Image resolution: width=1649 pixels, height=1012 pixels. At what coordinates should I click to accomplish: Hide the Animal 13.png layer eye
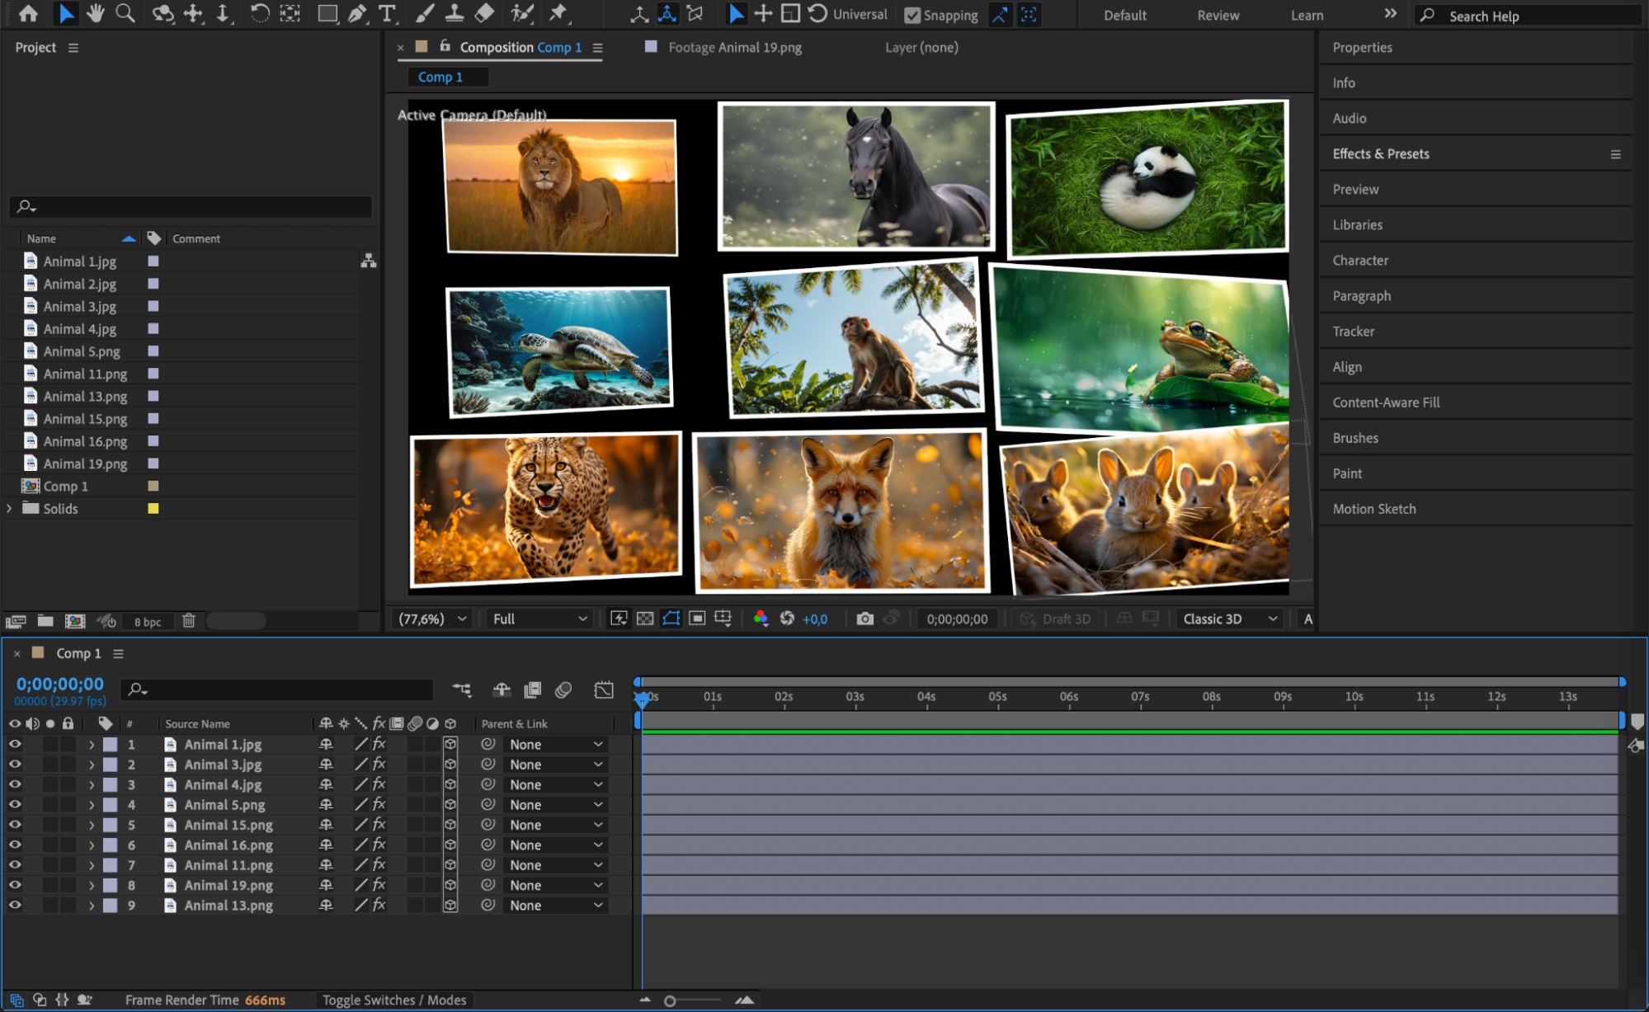pyautogui.click(x=15, y=905)
